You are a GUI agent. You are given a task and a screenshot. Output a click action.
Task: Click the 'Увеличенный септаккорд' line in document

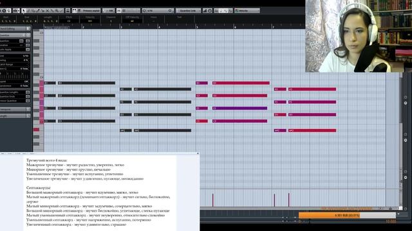(x=76, y=225)
